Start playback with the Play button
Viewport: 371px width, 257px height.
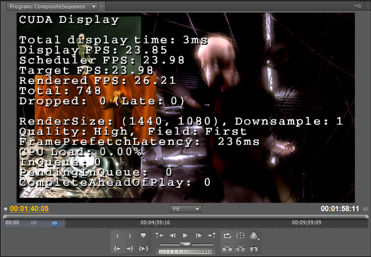point(185,235)
